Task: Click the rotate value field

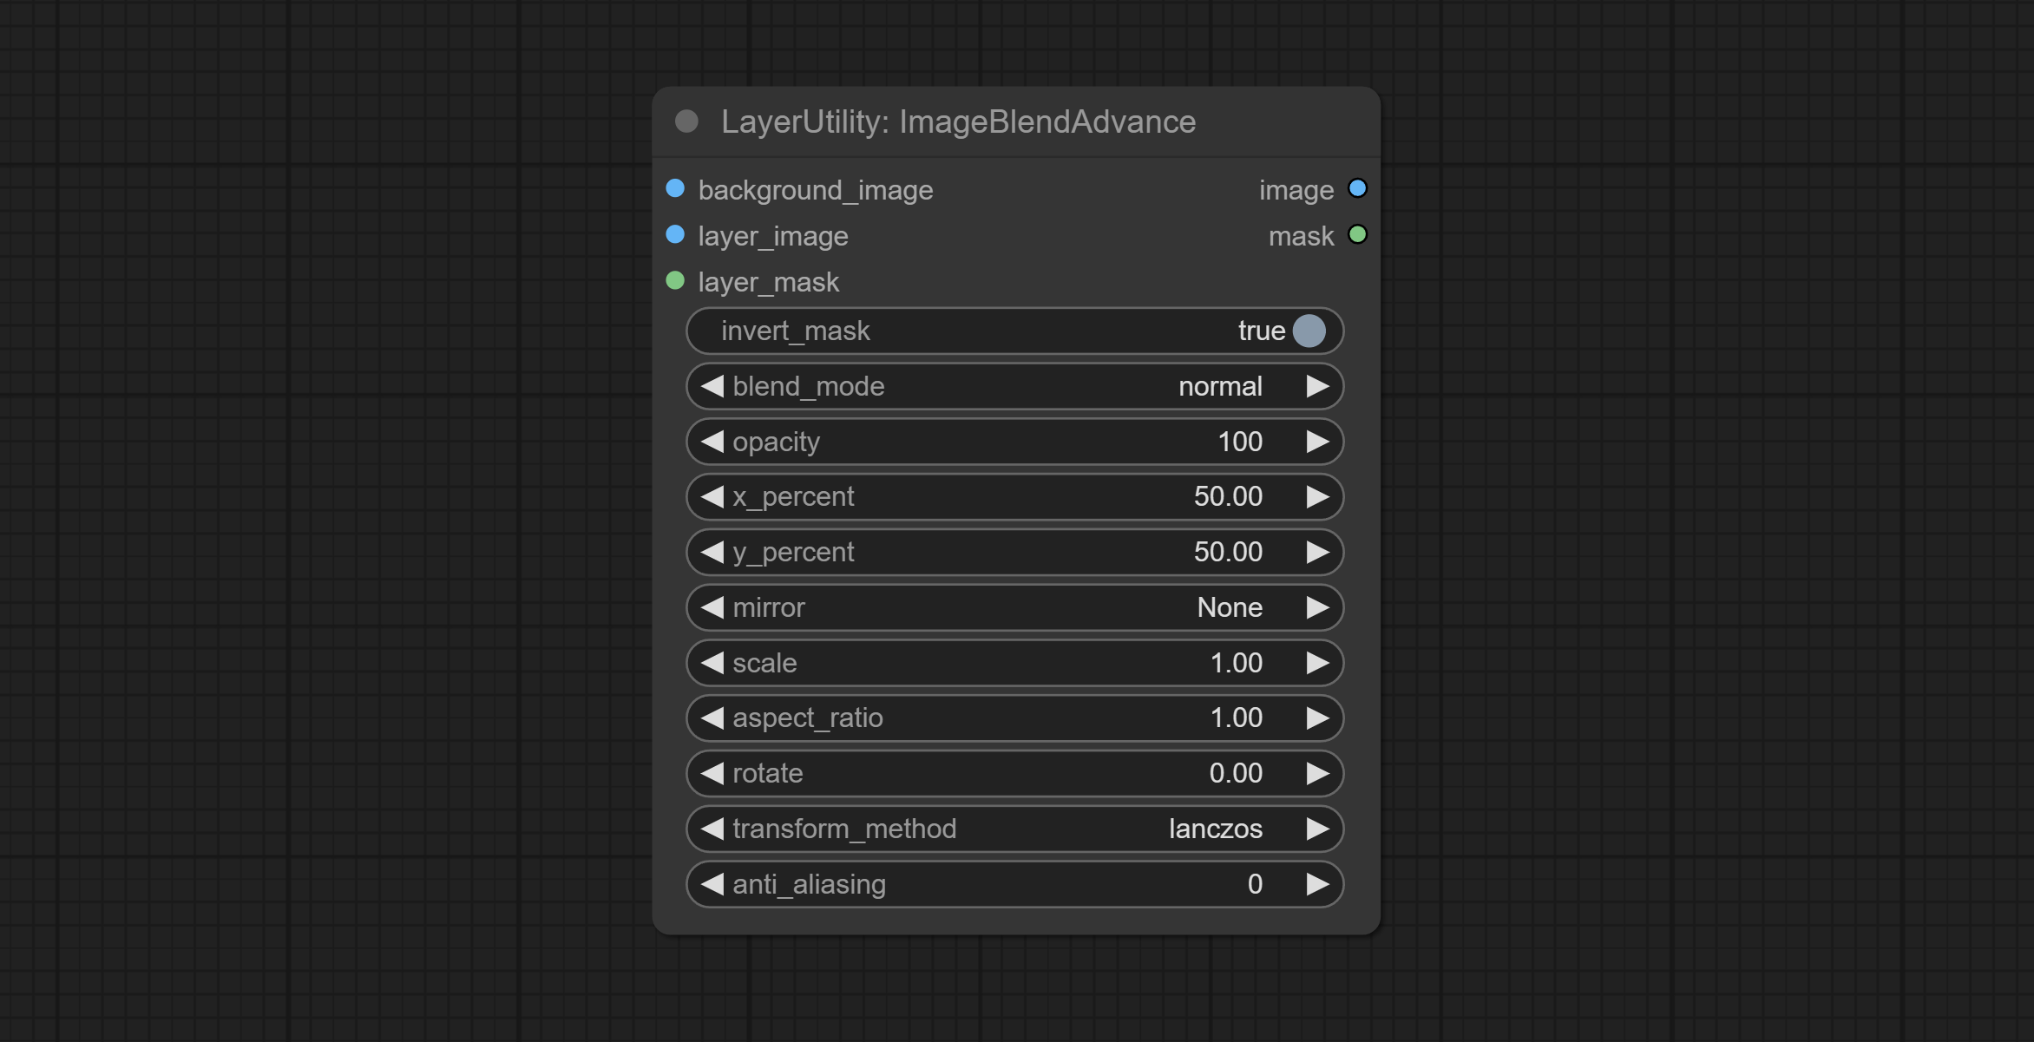Action: (x=1014, y=773)
